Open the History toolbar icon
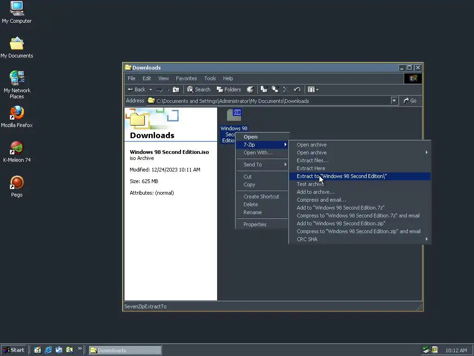Image resolution: width=474 pixels, height=356 pixels. 250,89
